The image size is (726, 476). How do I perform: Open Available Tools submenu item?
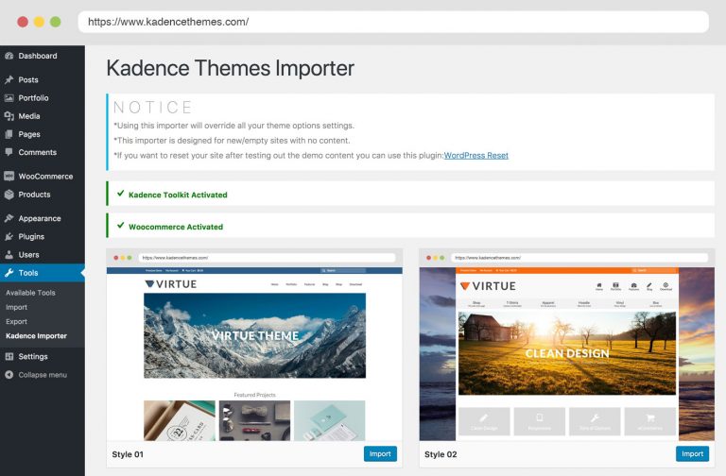pyautogui.click(x=30, y=293)
